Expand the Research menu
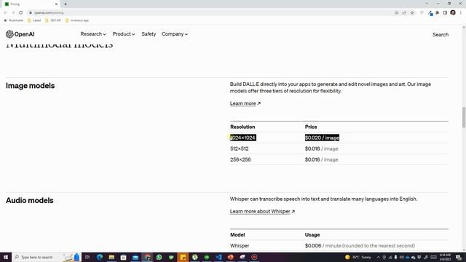 click(93, 34)
